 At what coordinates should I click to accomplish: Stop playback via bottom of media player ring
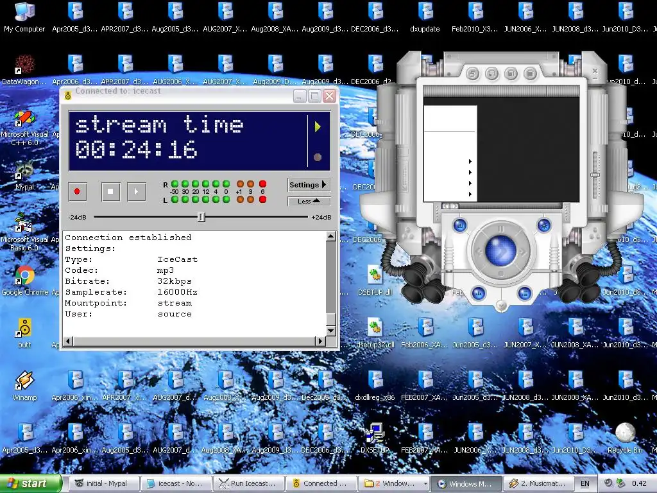(x=500, y=273)
